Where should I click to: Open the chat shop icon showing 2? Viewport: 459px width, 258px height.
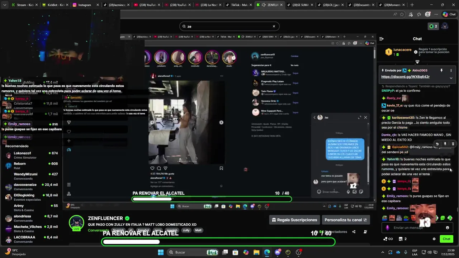pyautogui.click(x=402, y=239)
